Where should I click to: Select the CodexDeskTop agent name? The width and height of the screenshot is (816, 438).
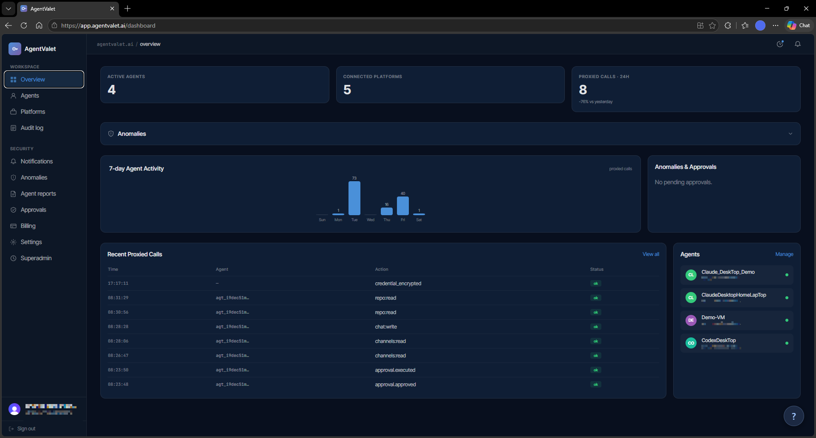tap(719, 340)
